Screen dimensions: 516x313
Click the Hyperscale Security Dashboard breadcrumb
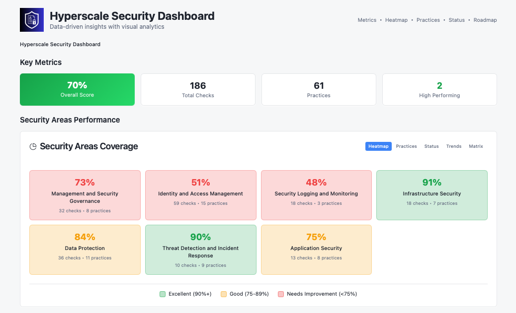coord(60,44)
